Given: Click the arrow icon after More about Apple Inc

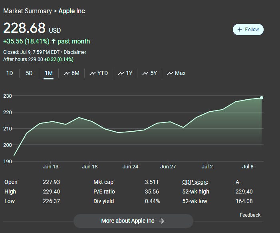Looking at the screenshot, I should (161, 221).
